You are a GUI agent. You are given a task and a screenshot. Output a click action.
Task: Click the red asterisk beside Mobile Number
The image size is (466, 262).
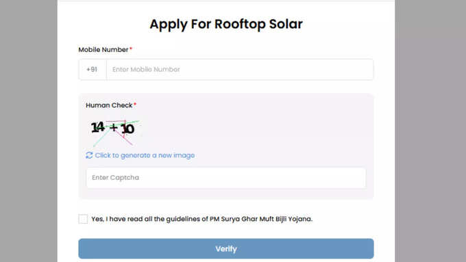coord(131,49)
